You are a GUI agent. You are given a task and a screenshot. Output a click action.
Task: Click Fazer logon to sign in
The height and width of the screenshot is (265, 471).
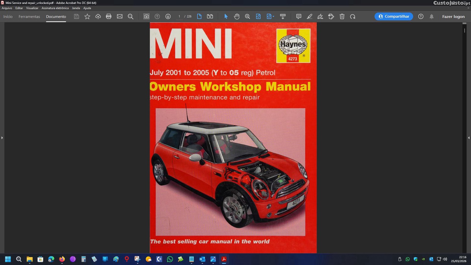[453, 17]
